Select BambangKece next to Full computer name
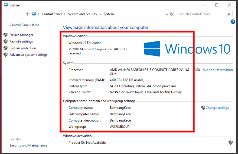This screenshot has width=238, height=154. coord(120,114)
